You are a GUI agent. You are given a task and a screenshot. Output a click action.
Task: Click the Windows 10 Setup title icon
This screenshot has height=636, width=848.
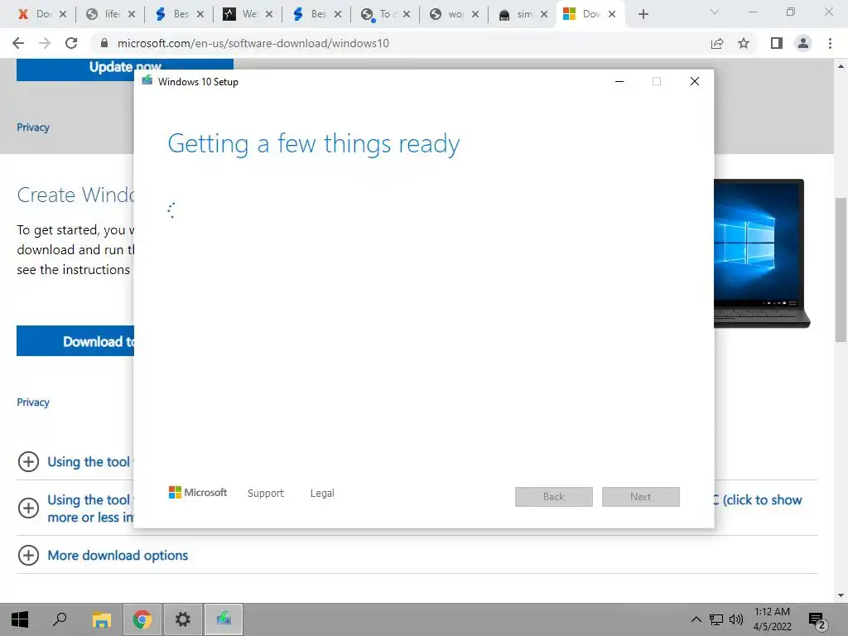[147, 81]
